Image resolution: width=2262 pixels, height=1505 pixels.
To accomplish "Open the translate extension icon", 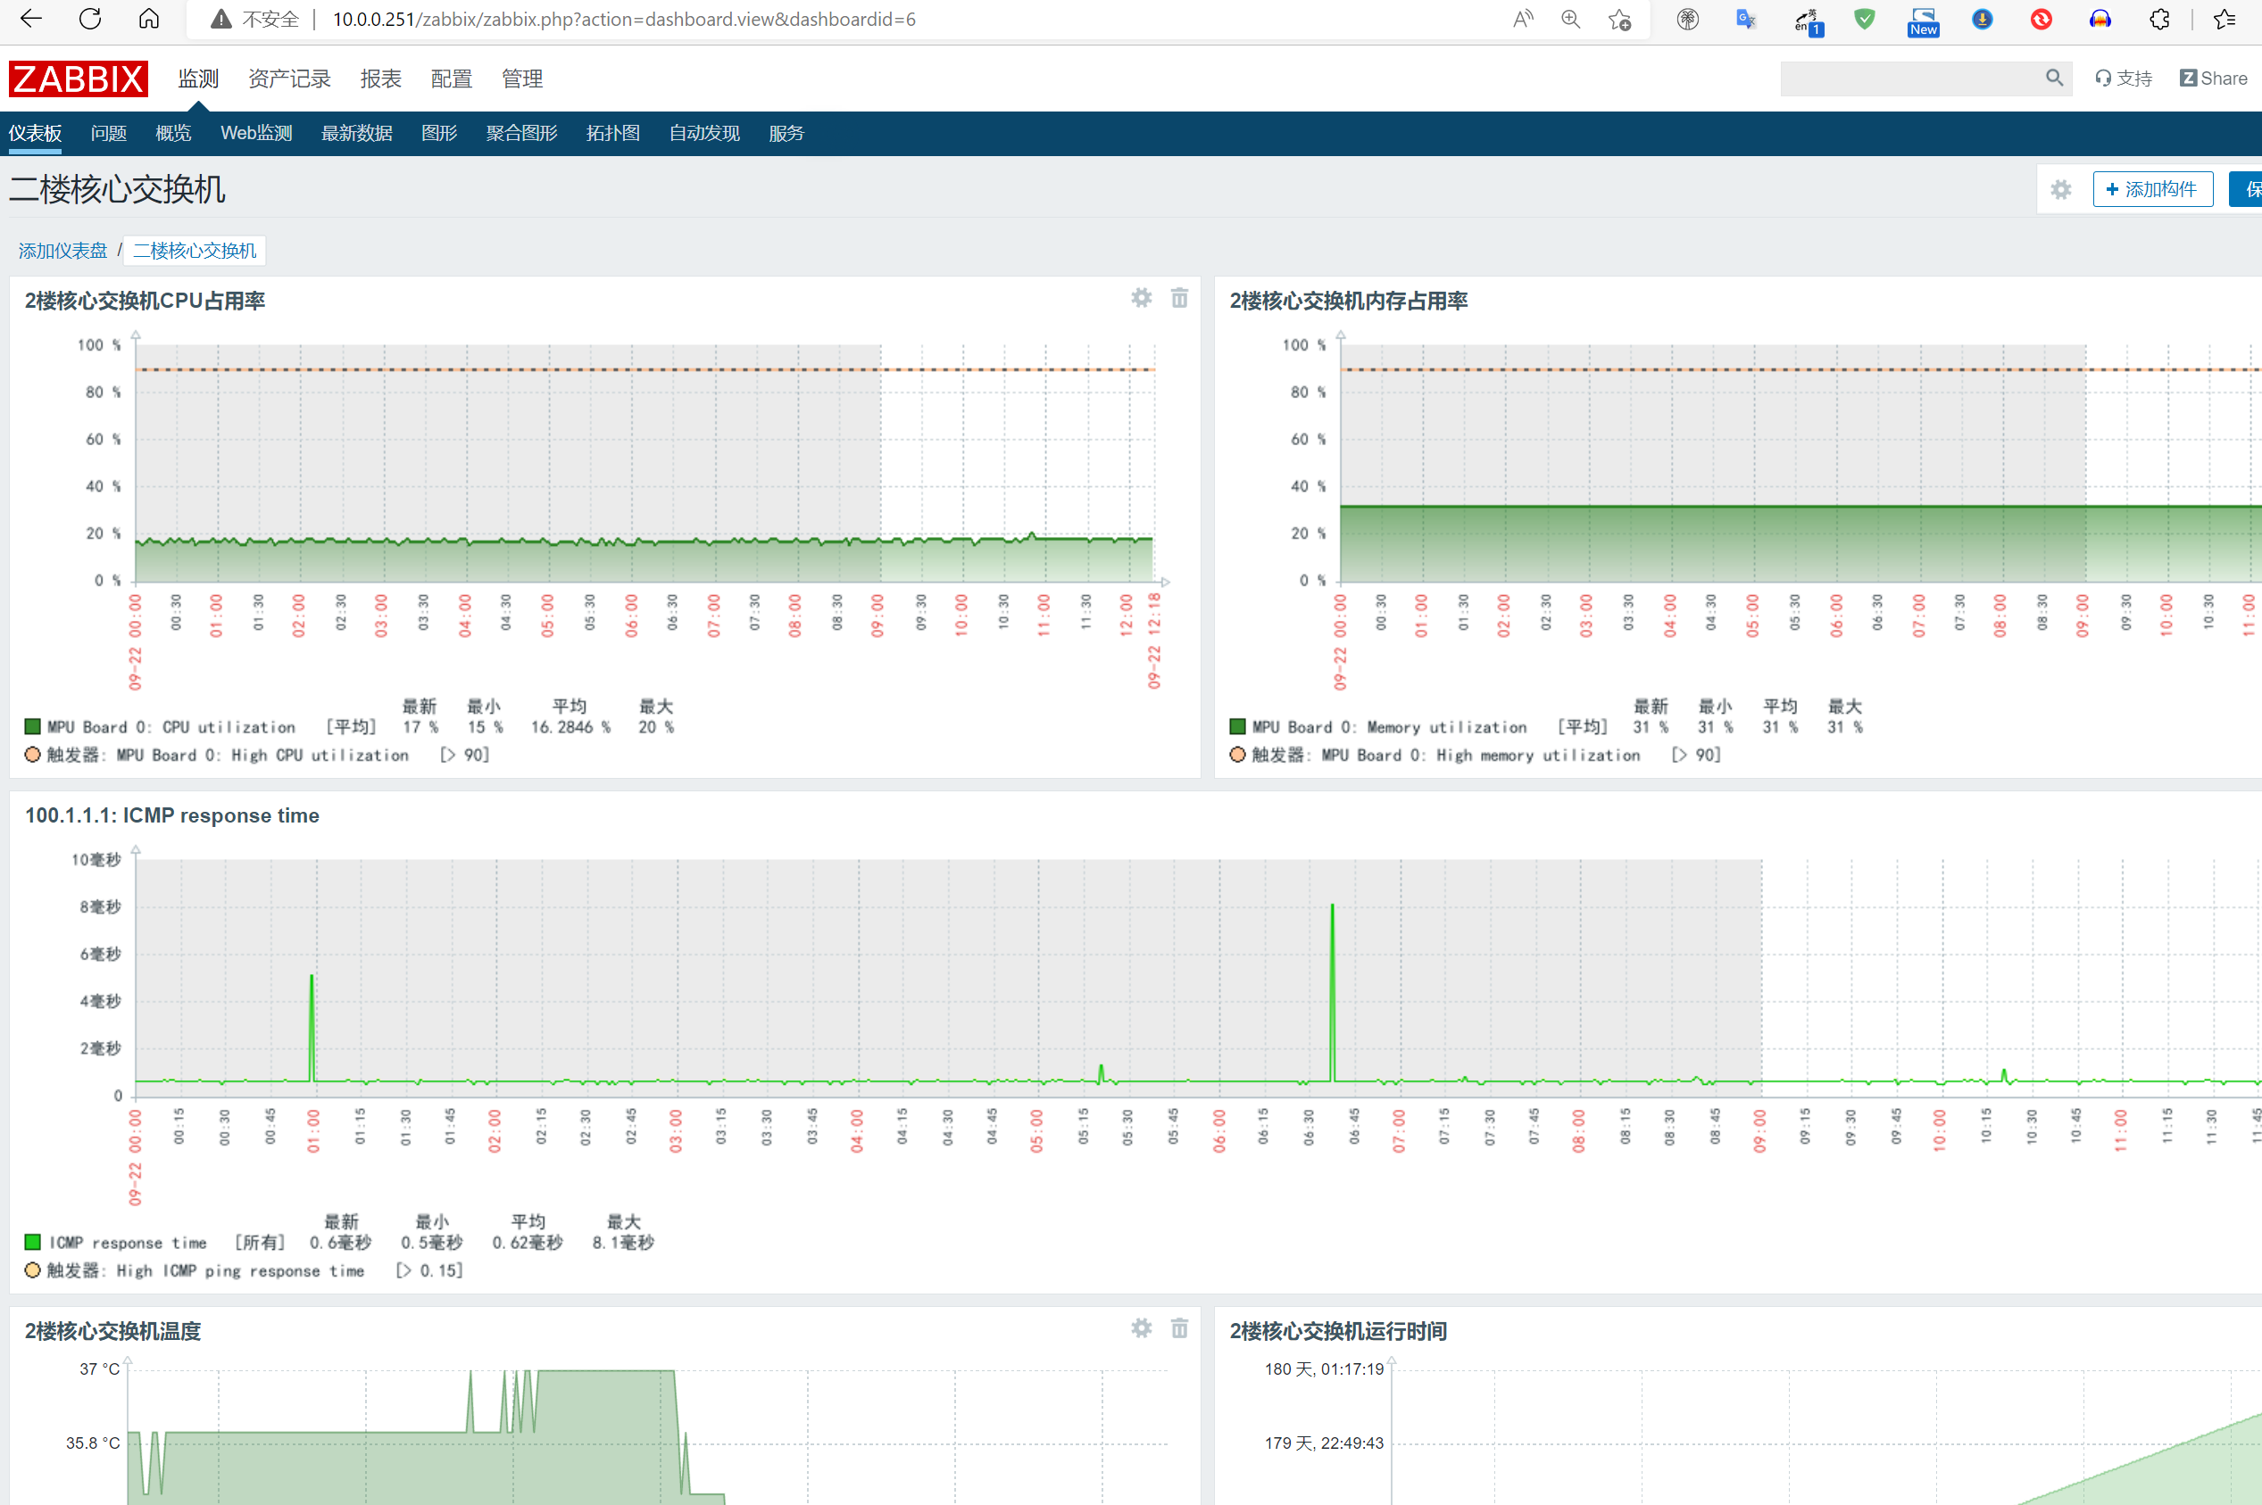I will (x=1746, y=20).
